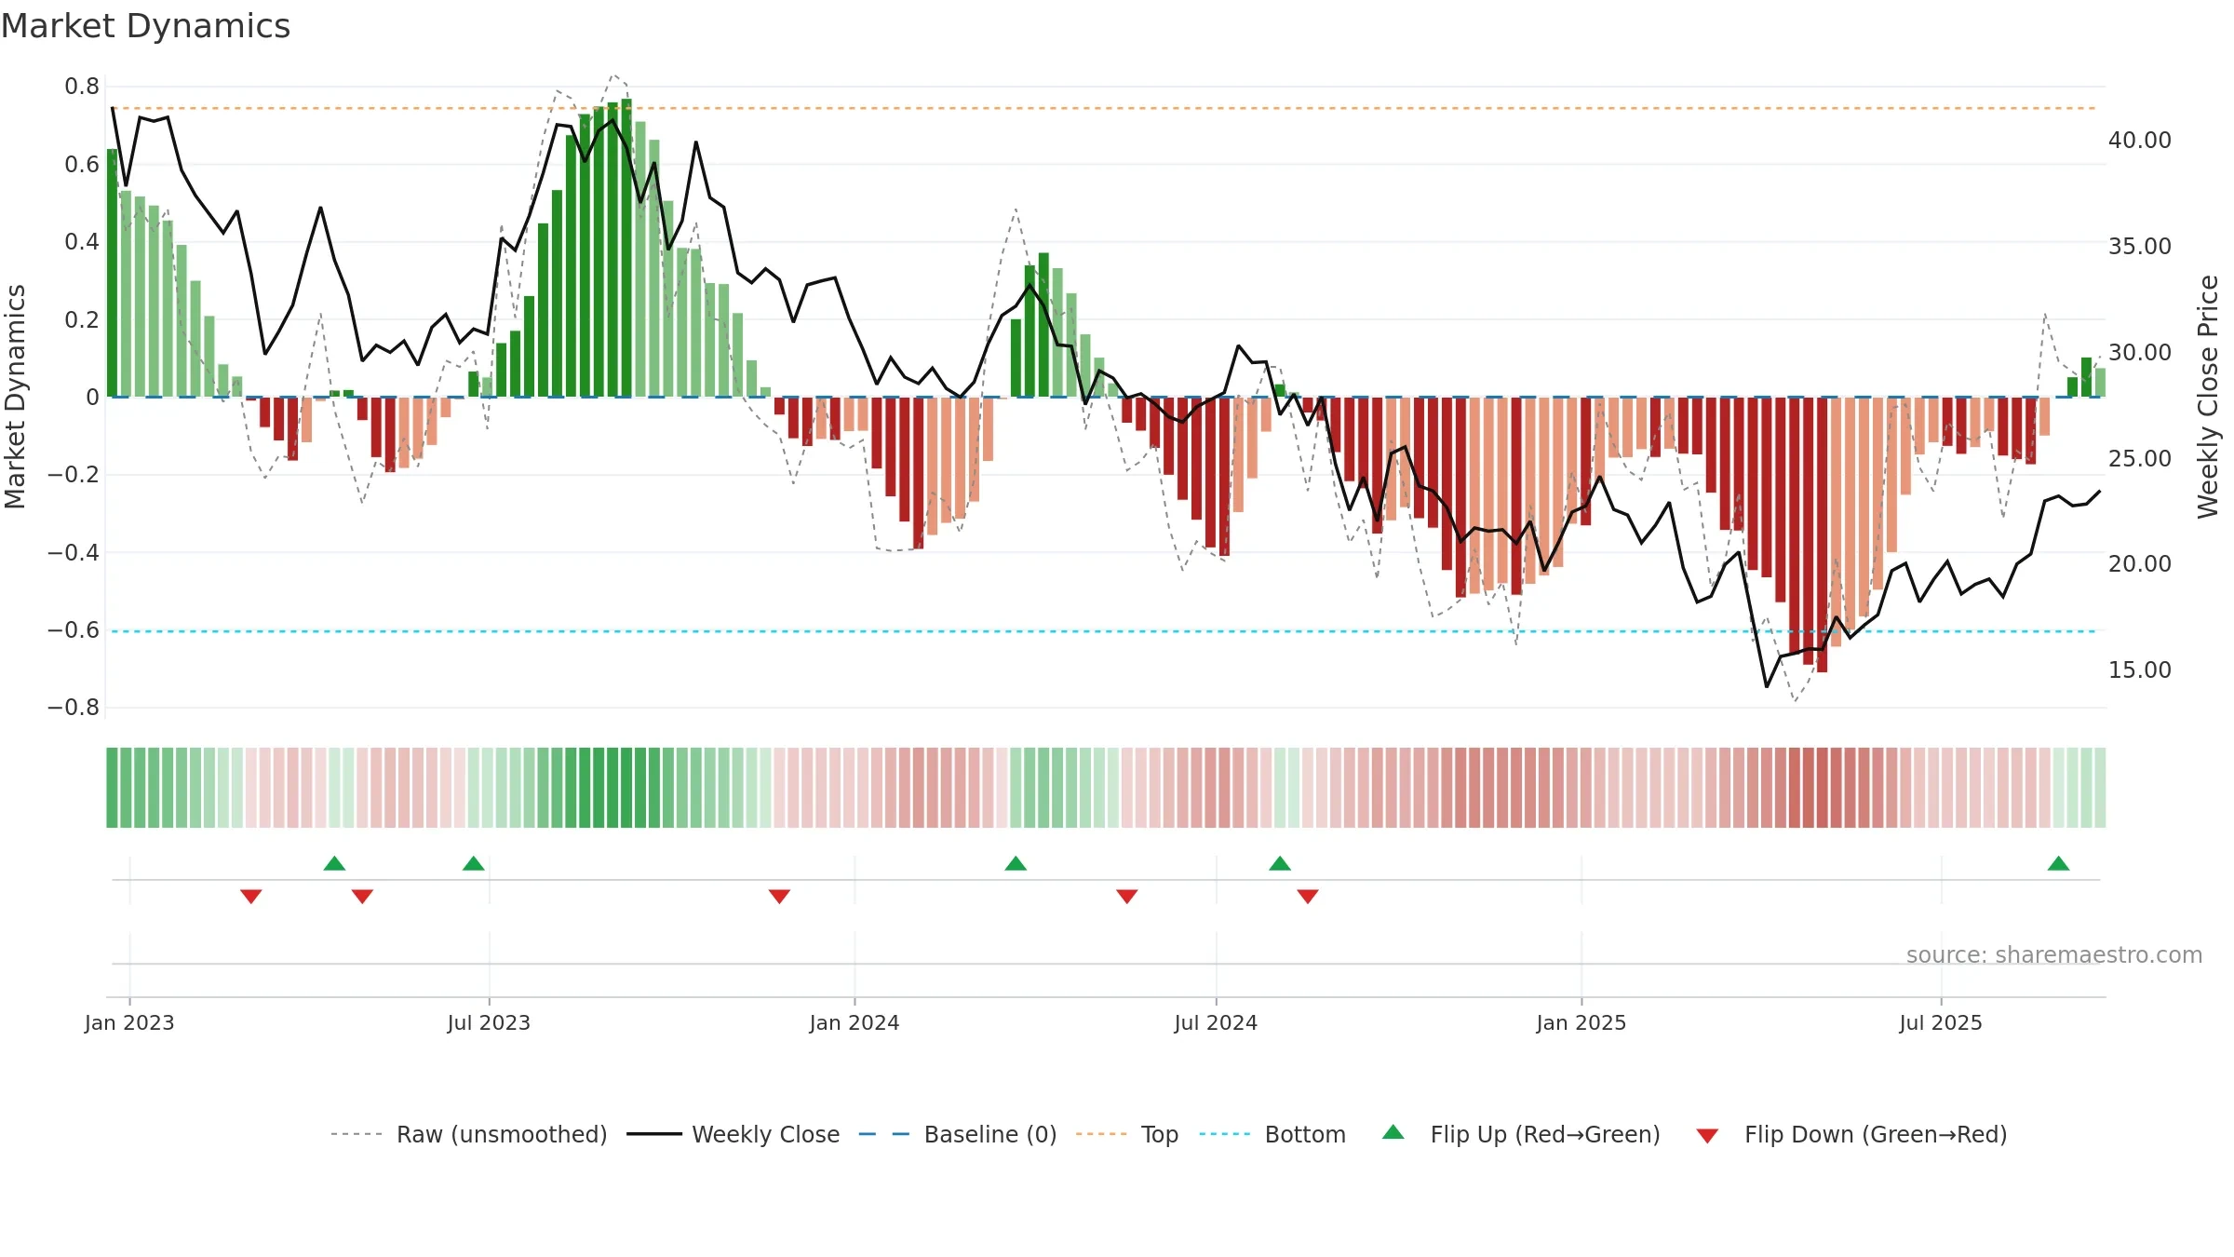This screenshot has height=1257, width=2234.
Task: Click the 25.00 price axis label
Action: [2139, 458]
